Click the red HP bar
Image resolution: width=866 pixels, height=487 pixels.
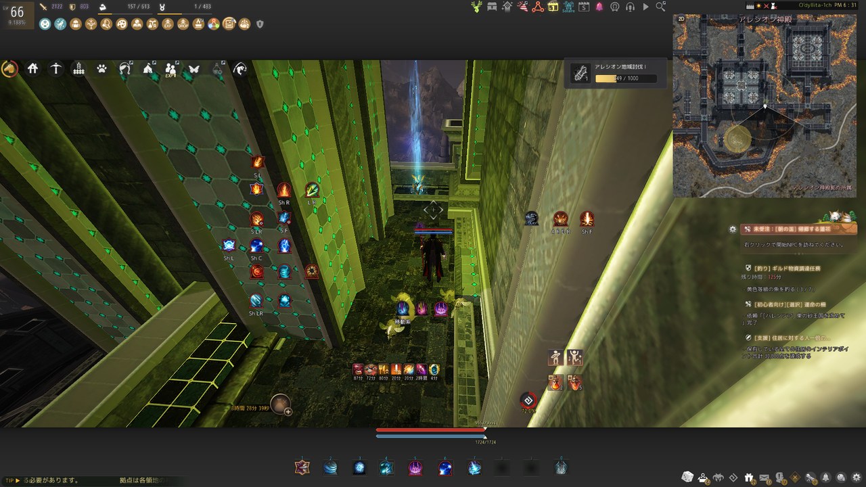click(x=431, y=430)
